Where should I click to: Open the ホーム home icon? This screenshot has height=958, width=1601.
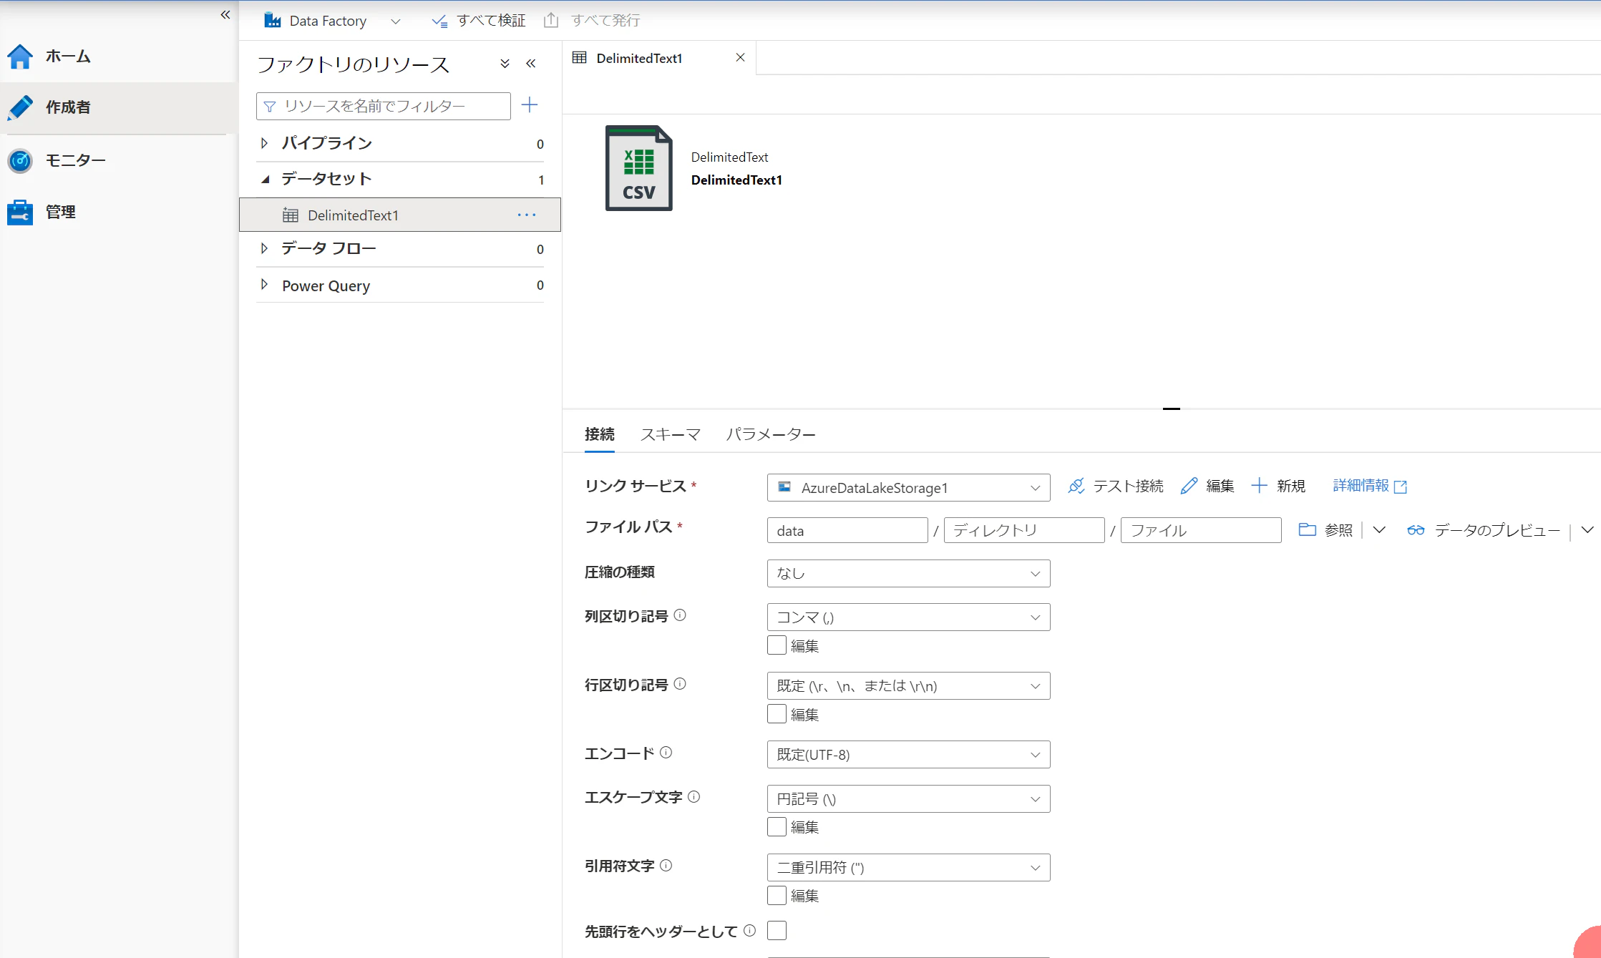(x=20, y=57)
